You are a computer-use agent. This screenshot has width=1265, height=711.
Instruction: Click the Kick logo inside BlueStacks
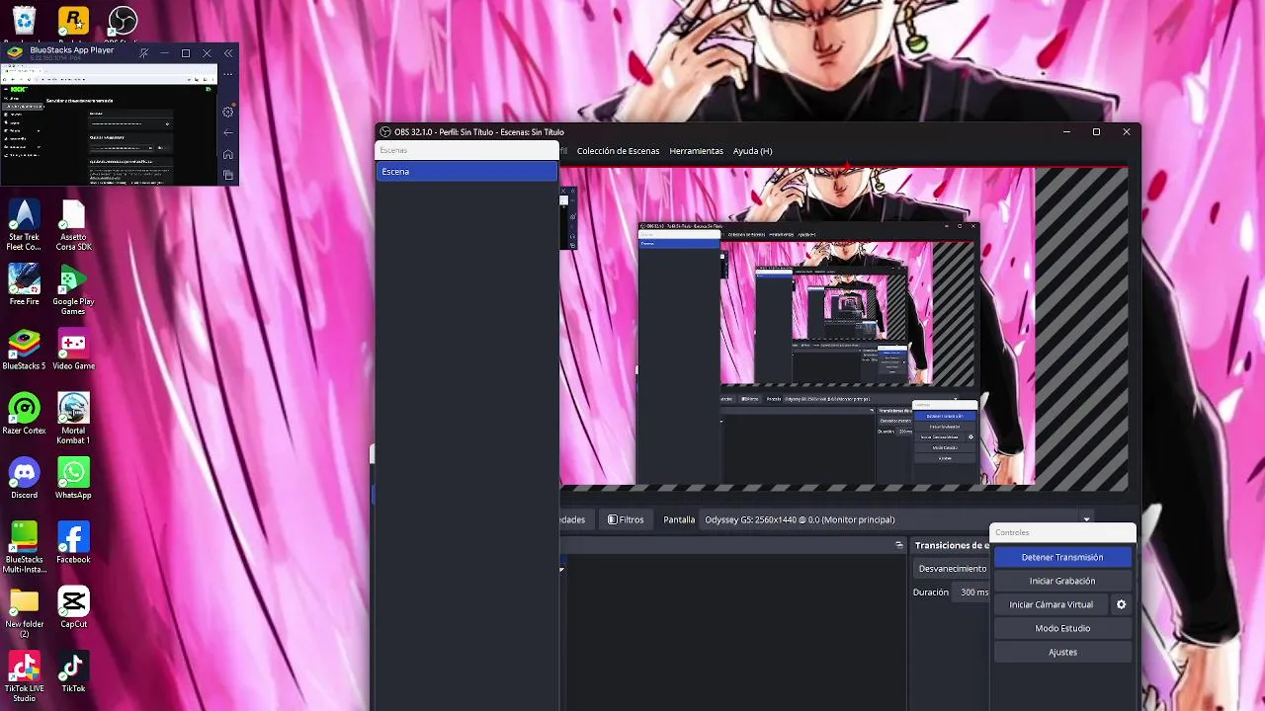click(x=17, y=88)
